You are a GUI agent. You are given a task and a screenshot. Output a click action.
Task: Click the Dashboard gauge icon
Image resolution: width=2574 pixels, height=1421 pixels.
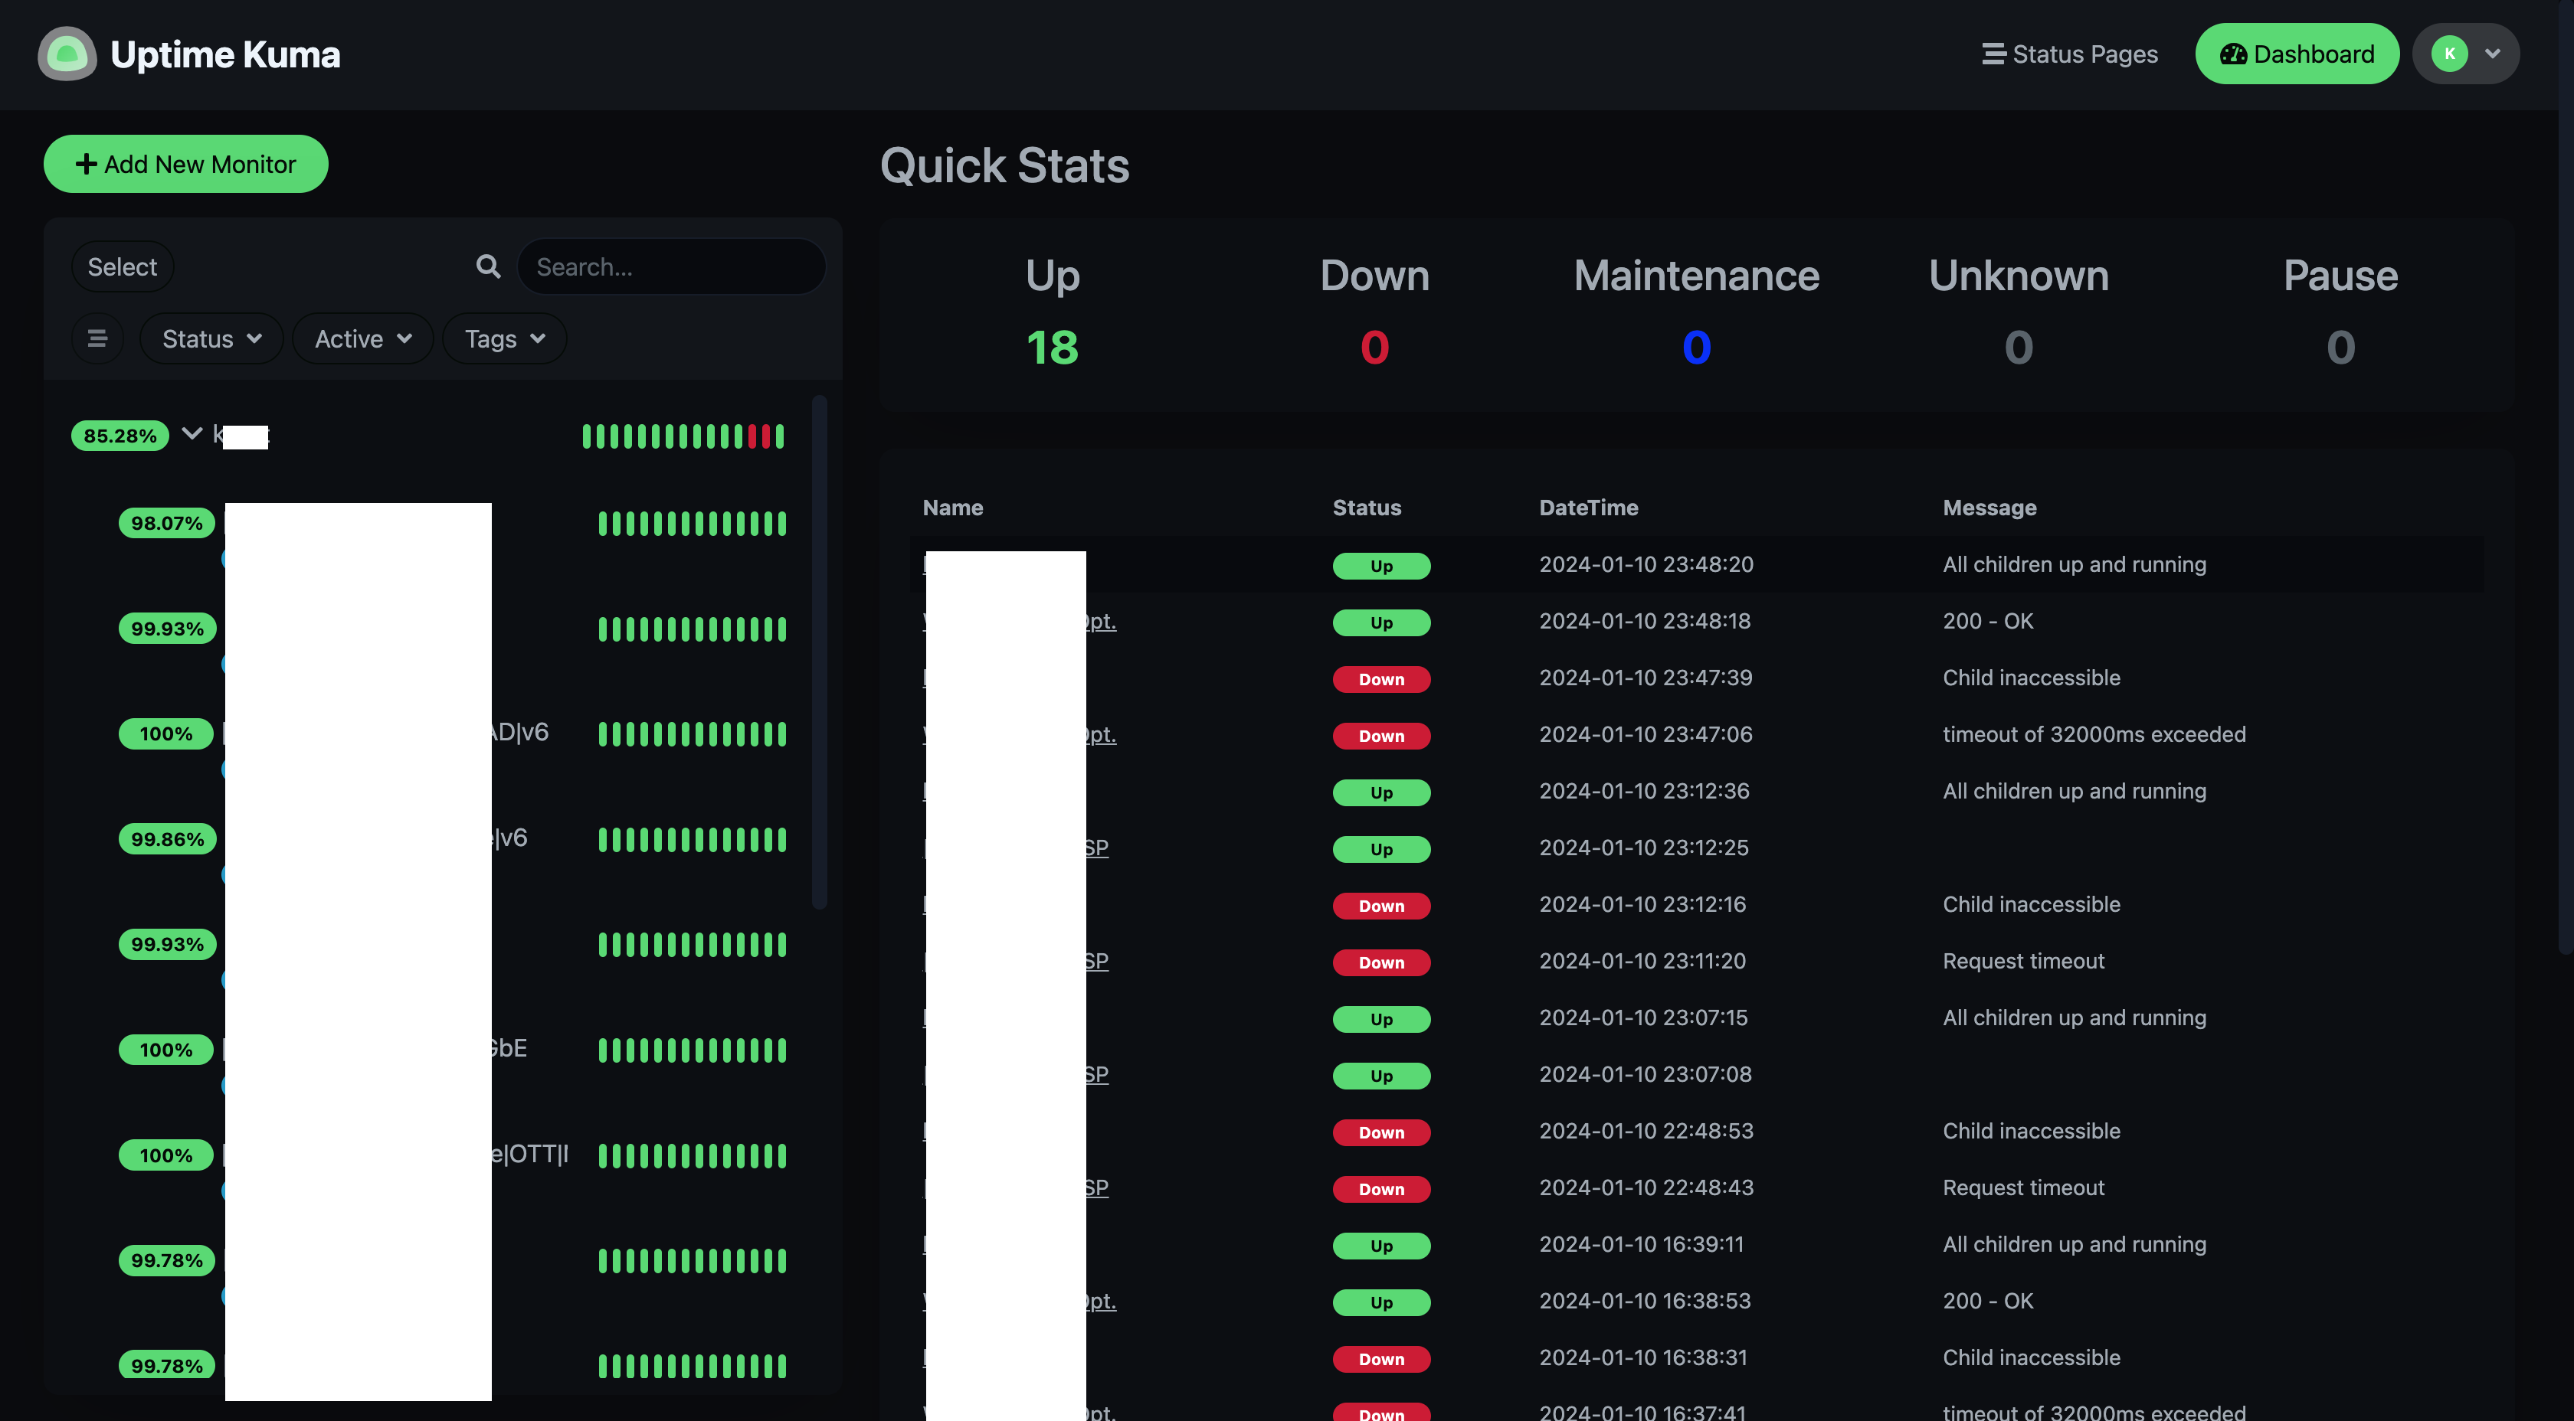[2232, 54]
